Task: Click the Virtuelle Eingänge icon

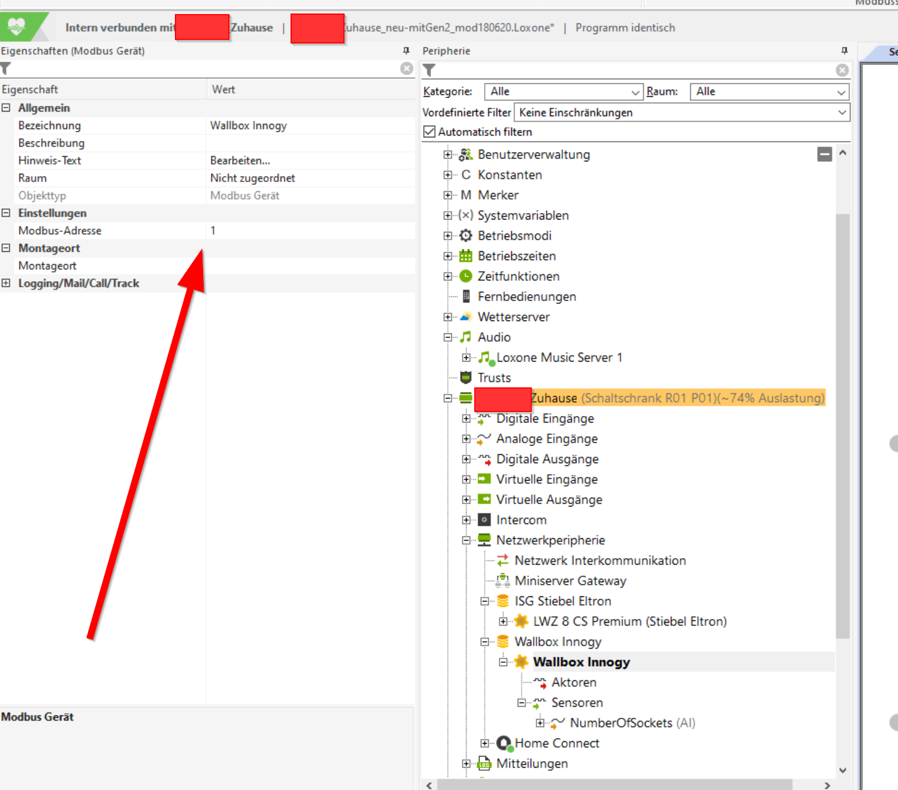Action: click(x=484, y=479)
